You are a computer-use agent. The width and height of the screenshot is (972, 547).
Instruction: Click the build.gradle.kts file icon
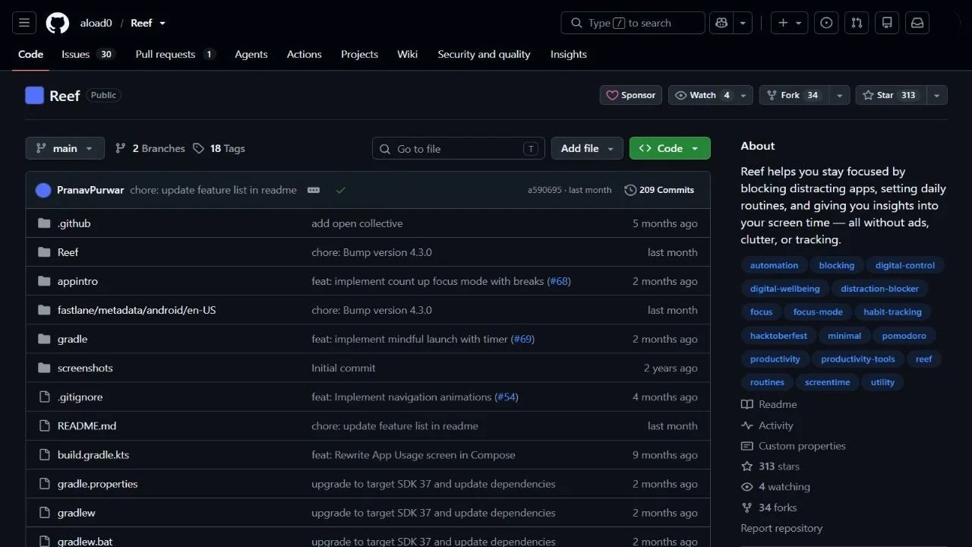point(44,454)
